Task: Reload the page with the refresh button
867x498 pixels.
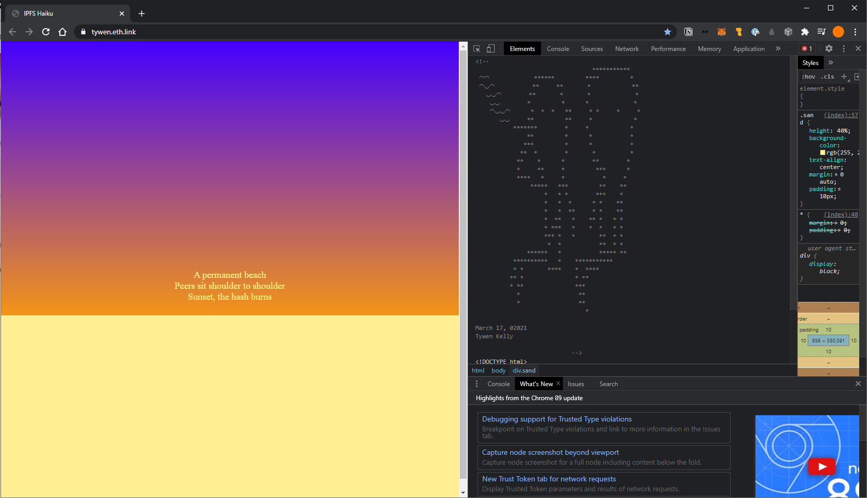Action: pos(46,32)
